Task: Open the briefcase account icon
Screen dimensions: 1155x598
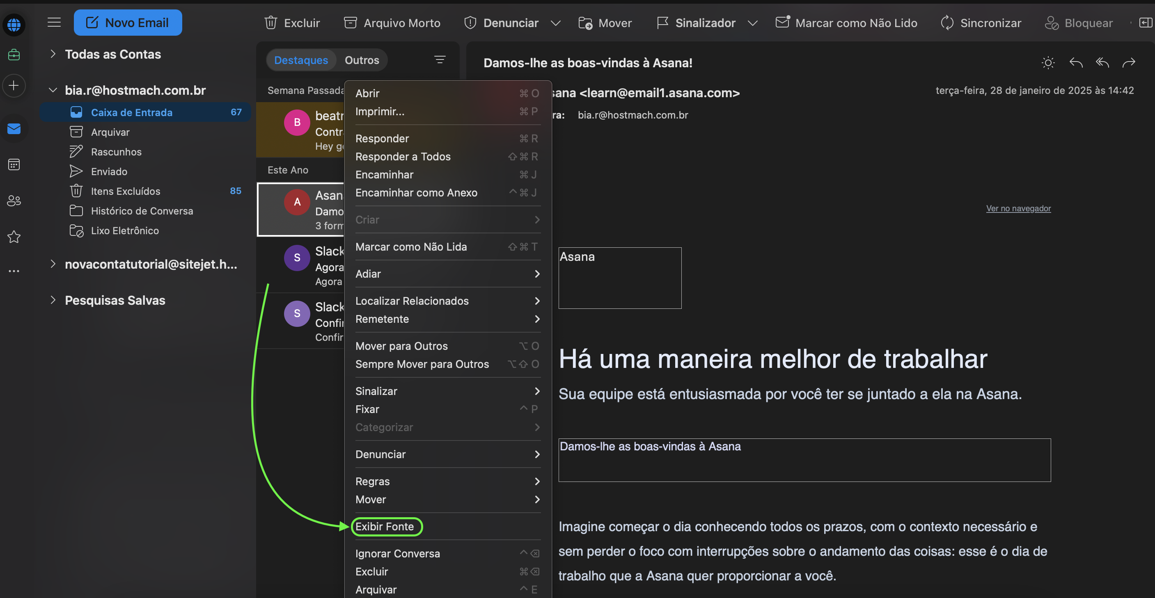Action: tap(14, 55)
